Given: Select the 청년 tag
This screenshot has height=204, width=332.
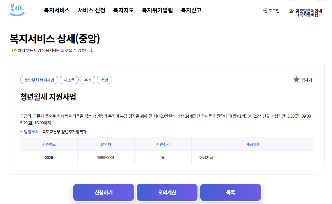Looking at the screenshot, I should click(104, 80).
